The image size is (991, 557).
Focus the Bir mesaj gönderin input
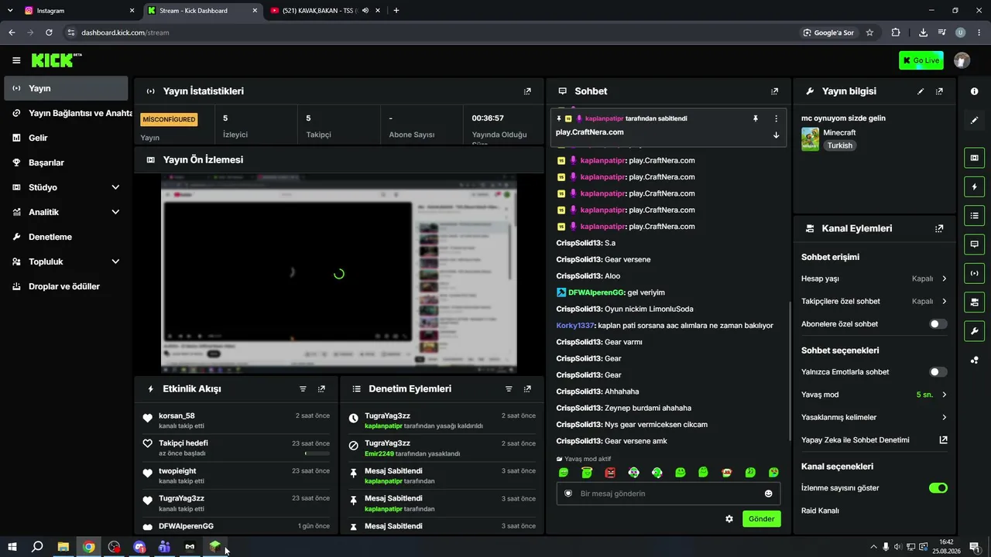(668, 494)
